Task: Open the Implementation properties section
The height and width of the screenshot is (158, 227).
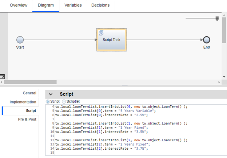Action: [x=23, y=102]
